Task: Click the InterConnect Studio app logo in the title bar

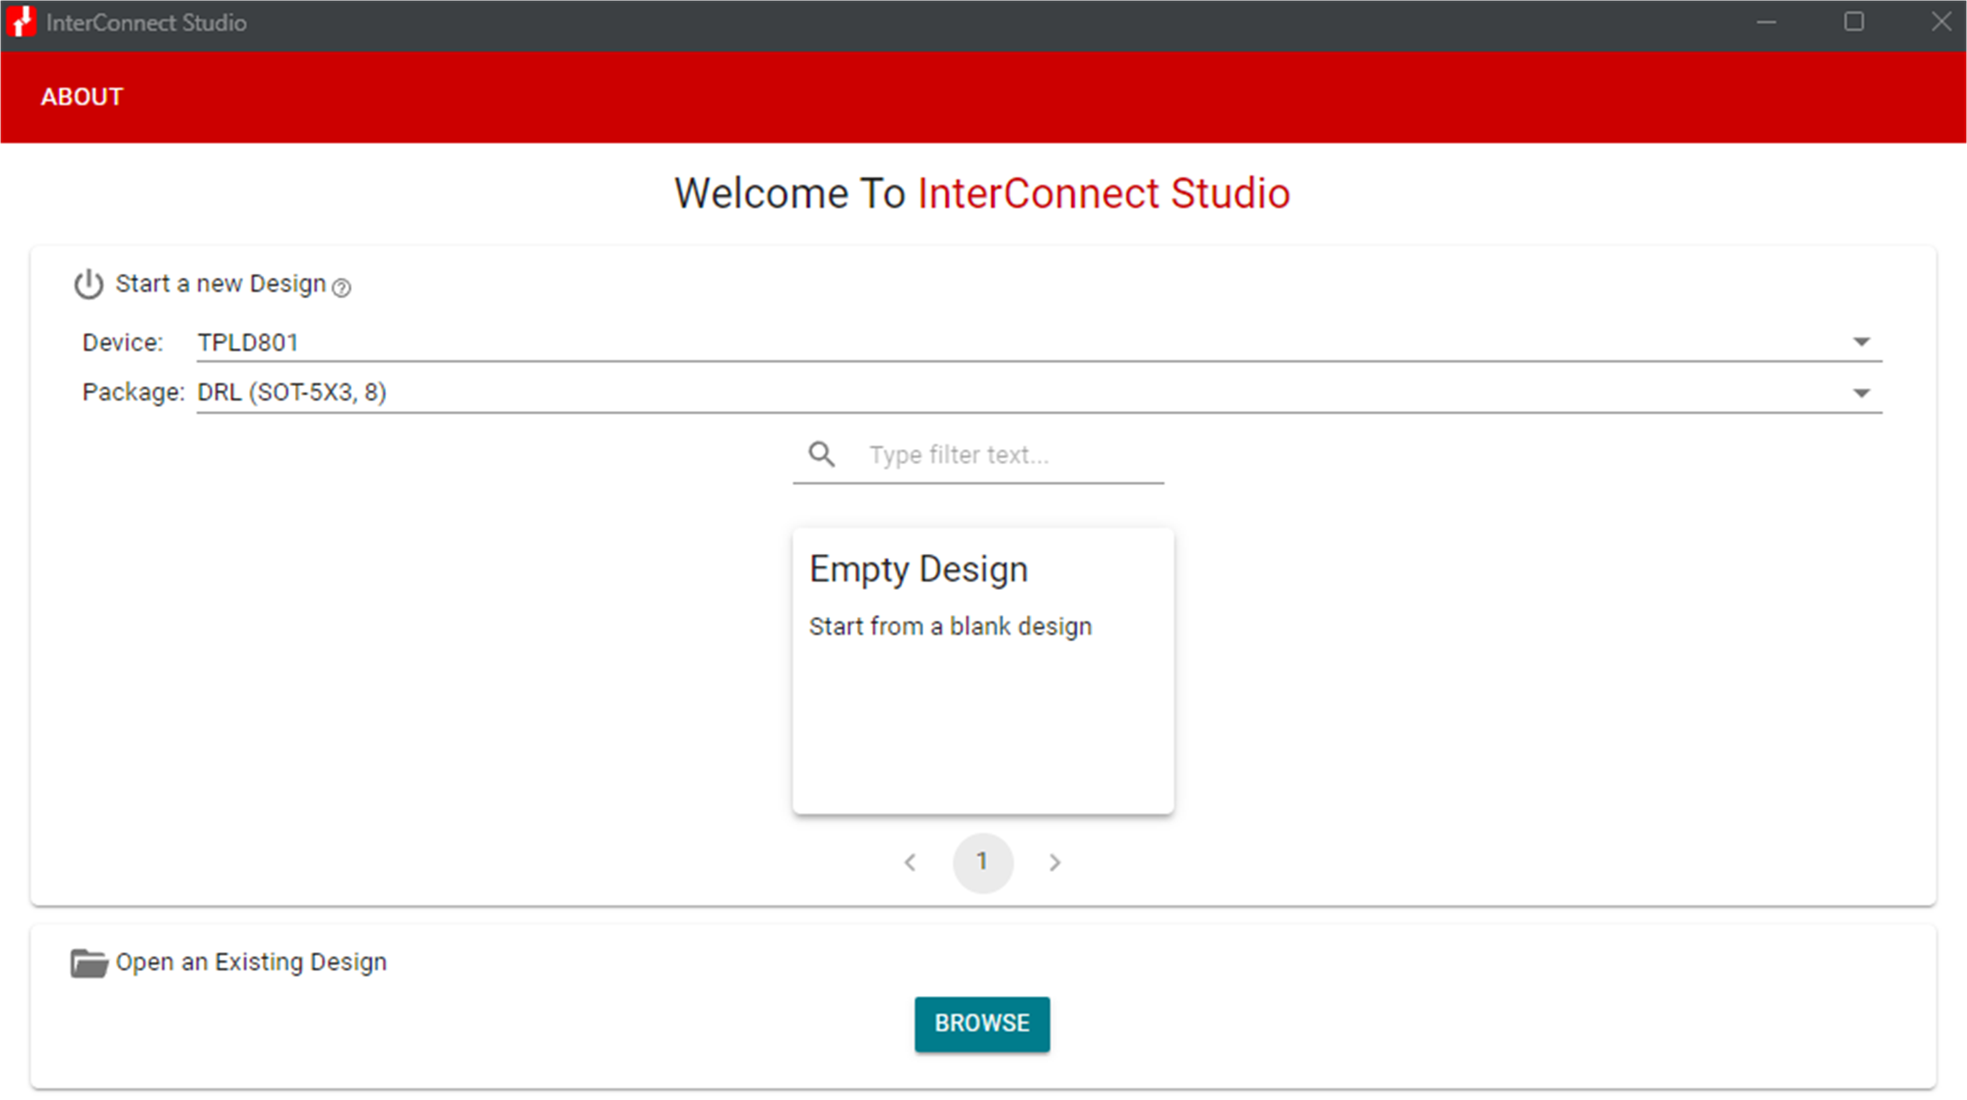Action: 22,22
